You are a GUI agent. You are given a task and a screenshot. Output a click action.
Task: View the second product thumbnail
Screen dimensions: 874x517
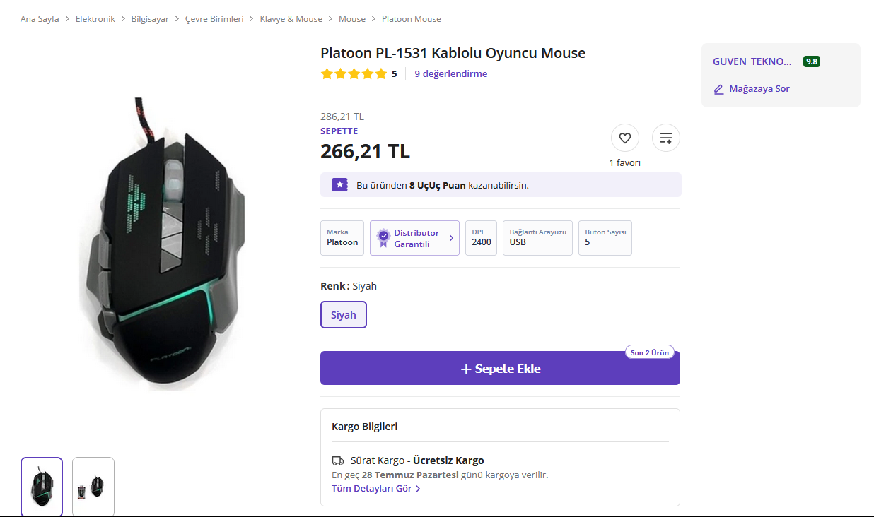[x=93, y=487]
